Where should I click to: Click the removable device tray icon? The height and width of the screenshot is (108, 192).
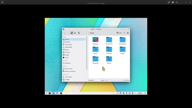[127, 93]
